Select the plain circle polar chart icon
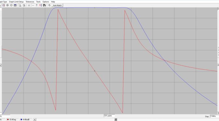This screenshot has width=219, height=121. coord(11,5)
